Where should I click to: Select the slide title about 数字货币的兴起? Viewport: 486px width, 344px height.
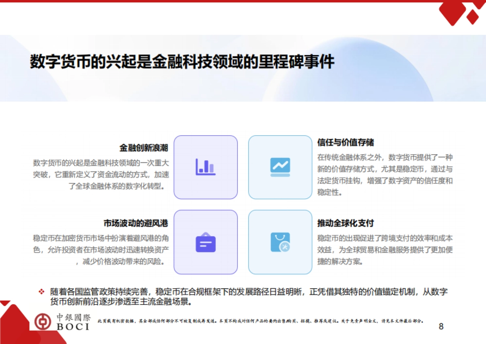tap(181, 62)
